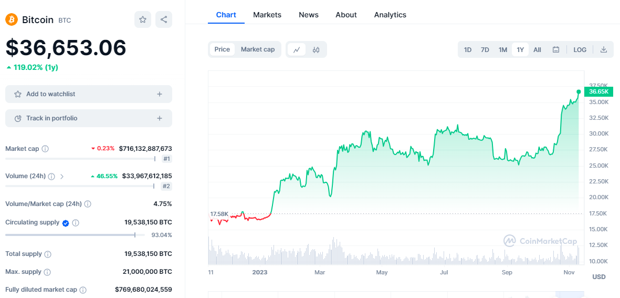The image size is (620, 298).
Task: Show info about Volume (24h)
Action: tap(51, 176)
